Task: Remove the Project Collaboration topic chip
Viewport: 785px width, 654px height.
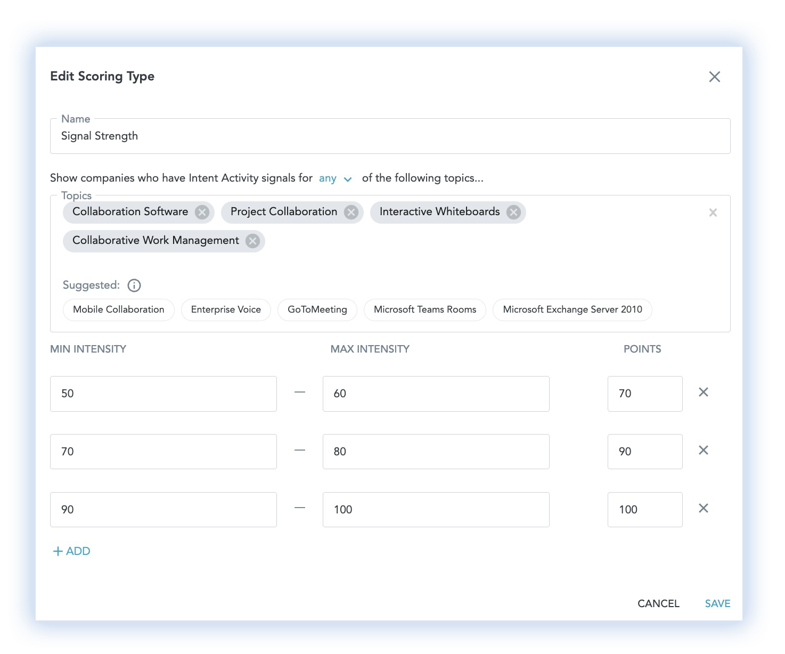Action: pos(351,212)
